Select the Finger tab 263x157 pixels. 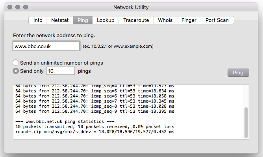[189, 20]
